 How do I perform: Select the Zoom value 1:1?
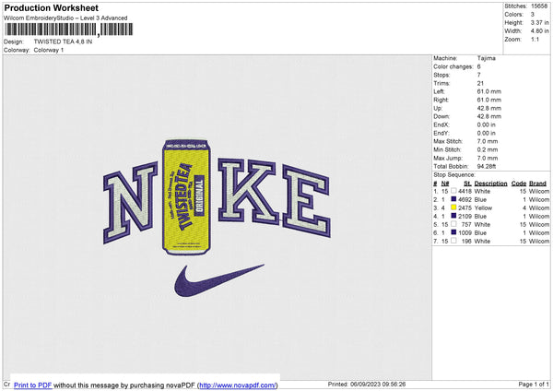point(535,39)
